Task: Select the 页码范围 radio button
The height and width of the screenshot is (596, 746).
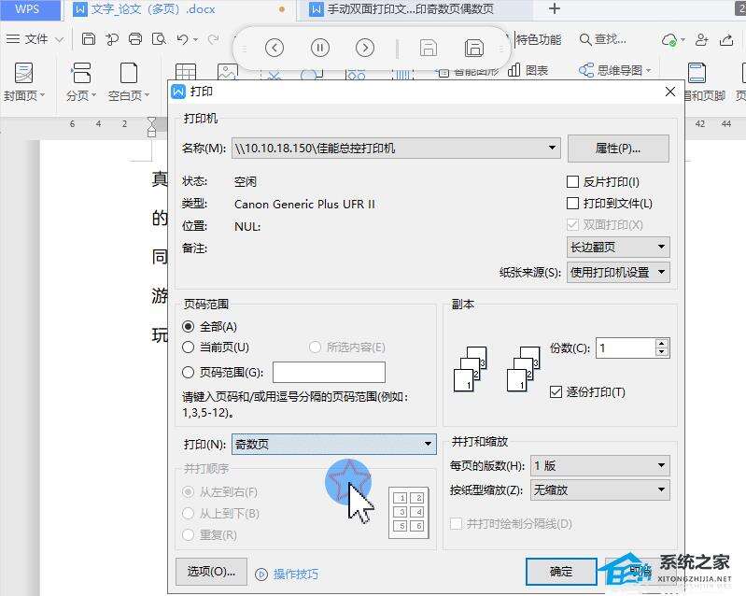Action: pos(189,372)
